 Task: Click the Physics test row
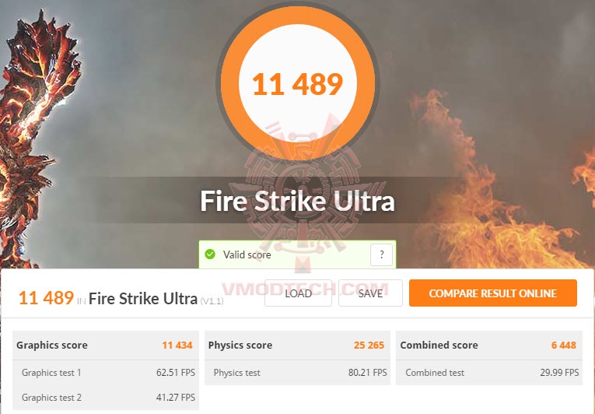click(x=297, y=373)
